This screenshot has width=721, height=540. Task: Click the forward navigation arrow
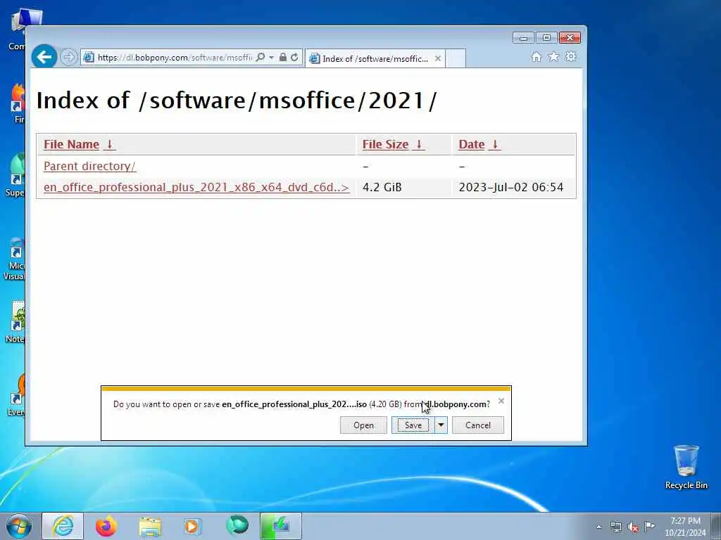click(x=69, y=58)
